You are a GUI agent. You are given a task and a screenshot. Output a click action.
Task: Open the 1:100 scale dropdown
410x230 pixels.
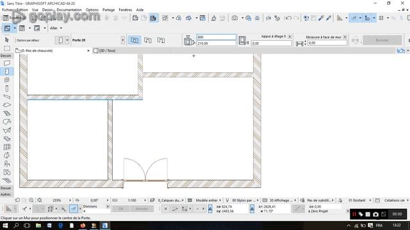tap(145, 200)
